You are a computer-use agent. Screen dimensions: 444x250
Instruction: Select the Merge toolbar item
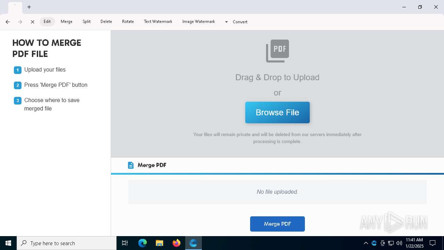click(67, 22)
